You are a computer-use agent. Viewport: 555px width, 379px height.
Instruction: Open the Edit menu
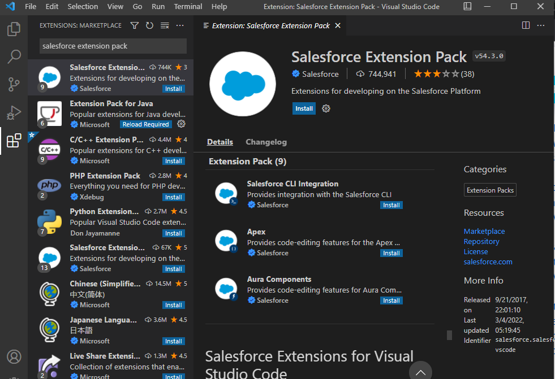tap(52, 6)
